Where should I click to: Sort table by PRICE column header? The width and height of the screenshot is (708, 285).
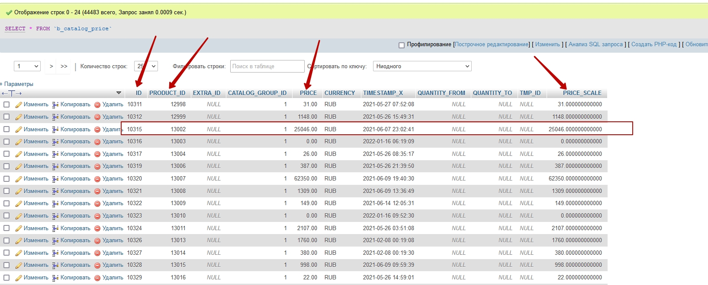[x=308, y=93]
